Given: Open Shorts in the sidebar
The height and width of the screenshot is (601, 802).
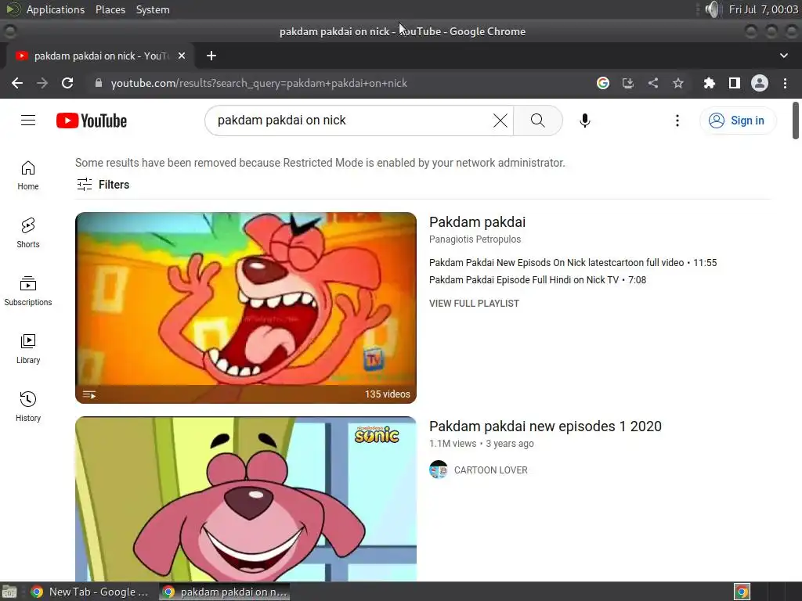Looking at the screenshot, I should (x=28, y=233).
